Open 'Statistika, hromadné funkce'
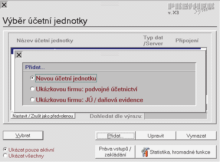 click(x=176, y=152)
